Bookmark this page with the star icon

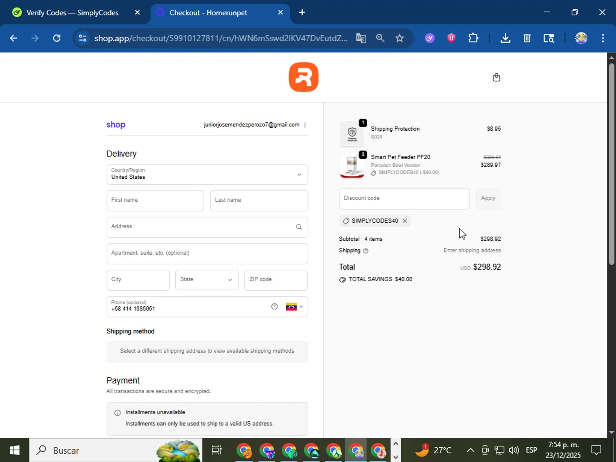click(x=400, y=38)
